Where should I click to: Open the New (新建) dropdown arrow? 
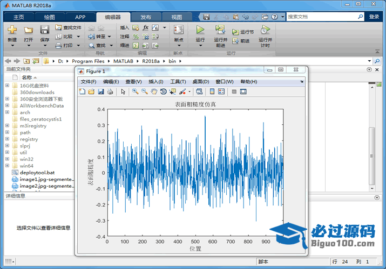tap(12, 45)
